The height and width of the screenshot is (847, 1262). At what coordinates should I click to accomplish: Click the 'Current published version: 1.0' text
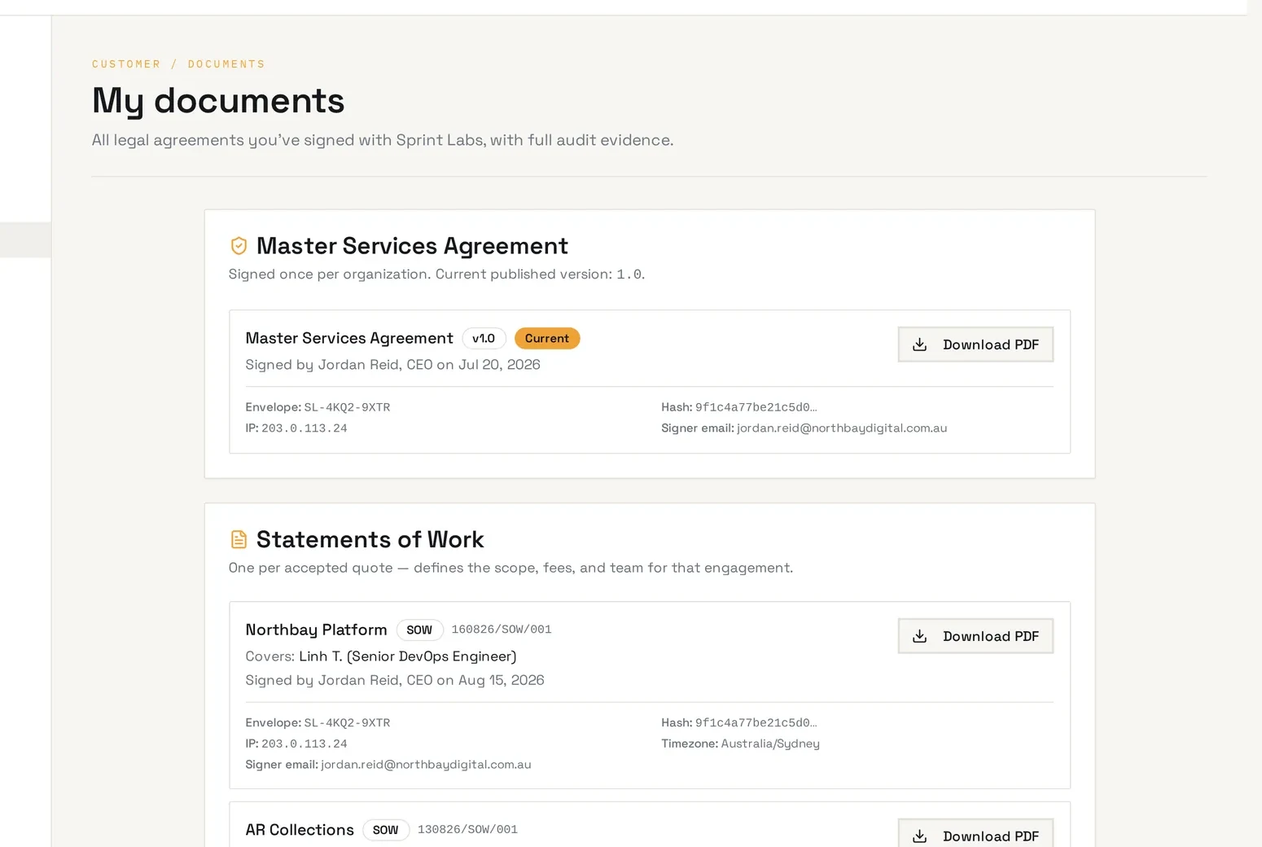[540, 274]
